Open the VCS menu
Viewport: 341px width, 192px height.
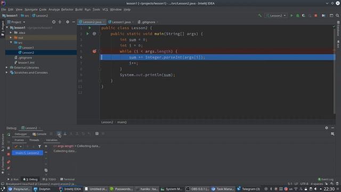[x=105, y=10]
